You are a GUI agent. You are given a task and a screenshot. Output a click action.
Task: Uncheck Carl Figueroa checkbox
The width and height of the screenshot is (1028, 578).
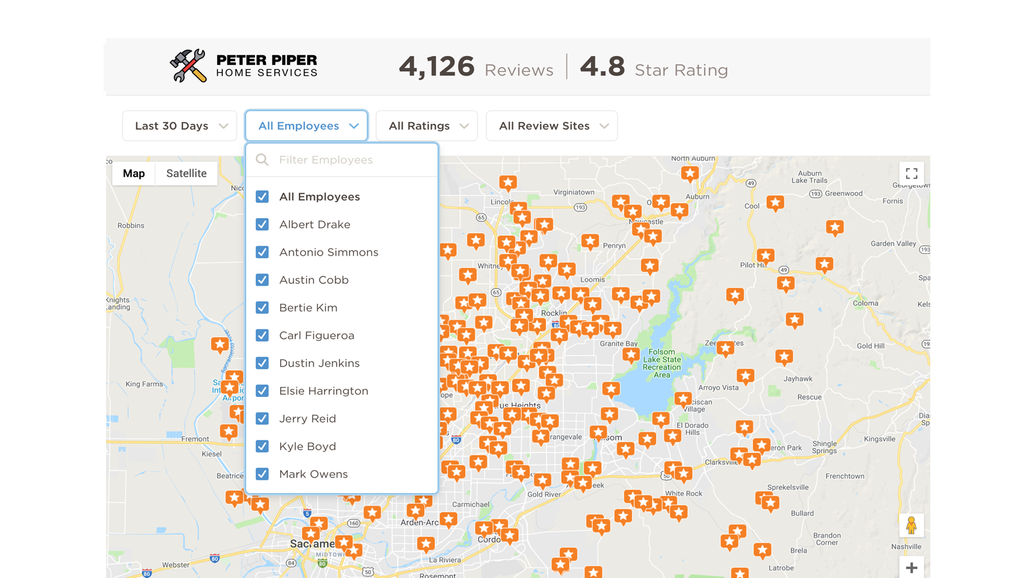(x=262, y=335)
